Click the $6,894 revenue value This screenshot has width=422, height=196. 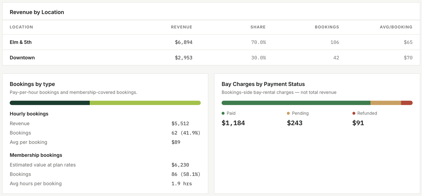tap(183, 42)
